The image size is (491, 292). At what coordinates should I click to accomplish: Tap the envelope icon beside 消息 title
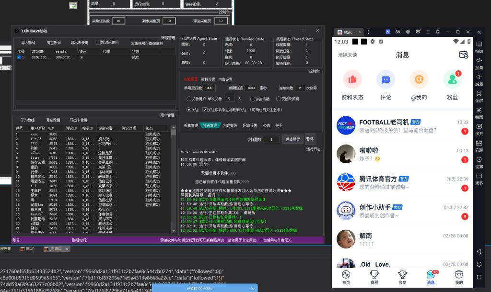pyautogui.click(x=463, y=55)
